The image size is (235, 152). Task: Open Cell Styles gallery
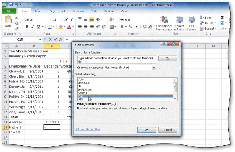pos(191,23)
